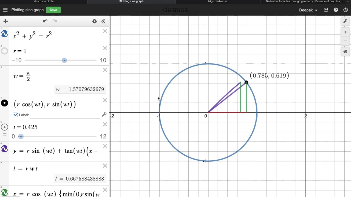
Task: Switch to 'trigo derivative' browser tab
Action: [x=218, y=1]
